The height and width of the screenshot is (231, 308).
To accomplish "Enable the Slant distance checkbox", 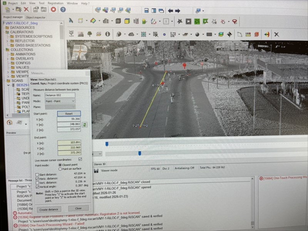I will (37, 174).
